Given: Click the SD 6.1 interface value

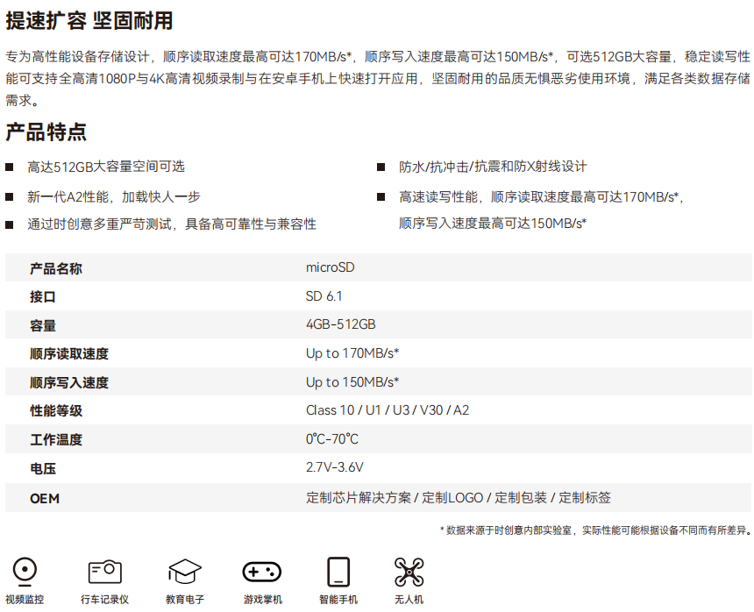Looking at the screenshot, I should coord(324,296).
